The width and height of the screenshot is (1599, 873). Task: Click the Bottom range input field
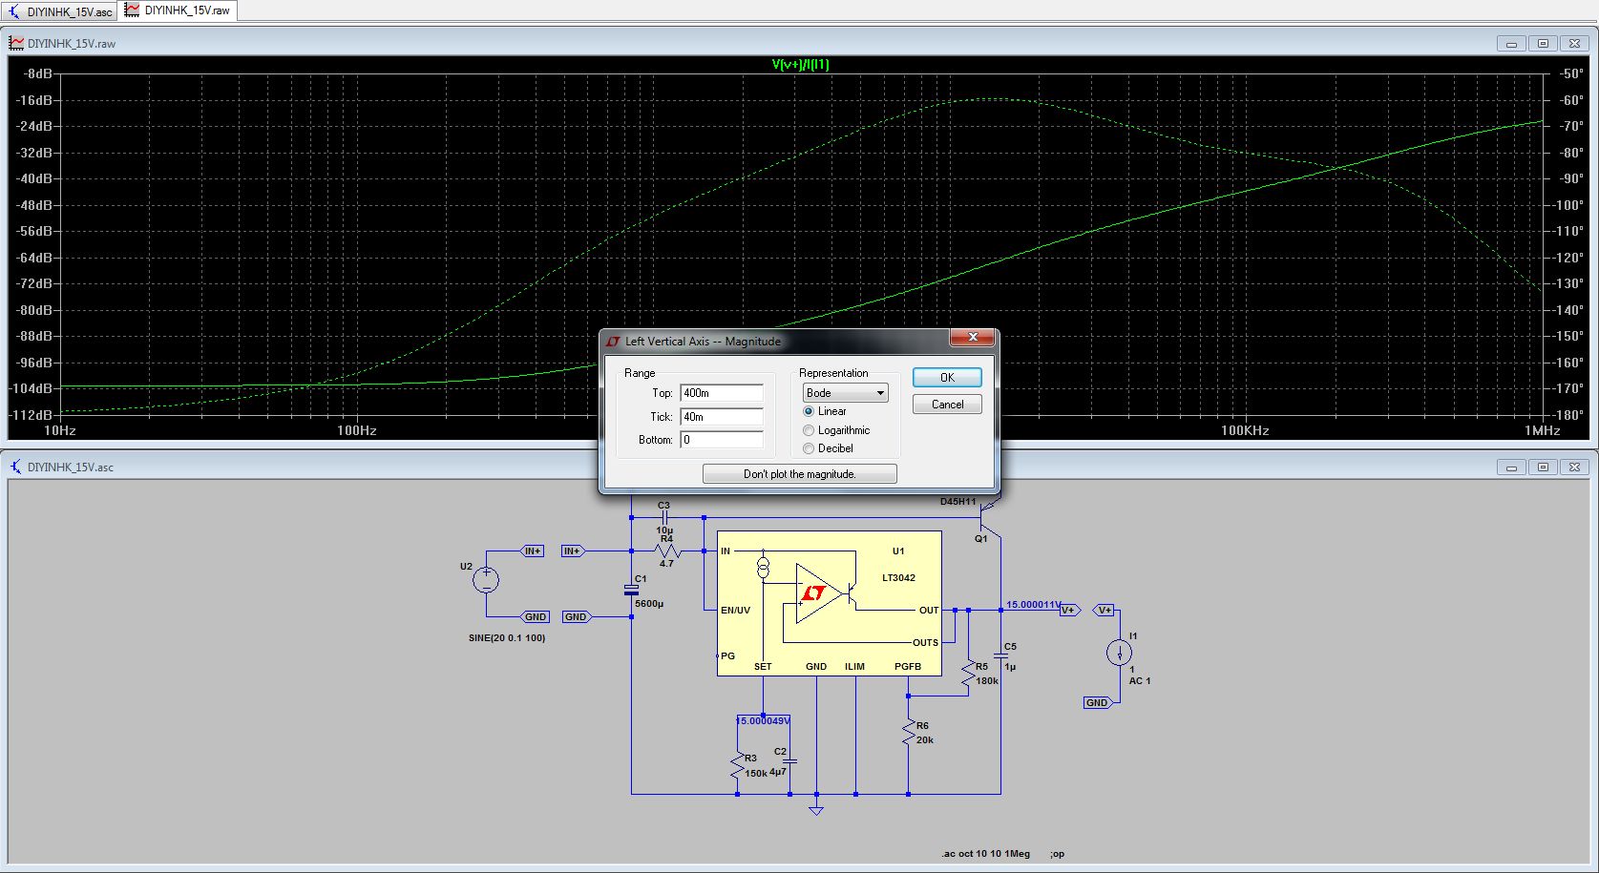722,440
